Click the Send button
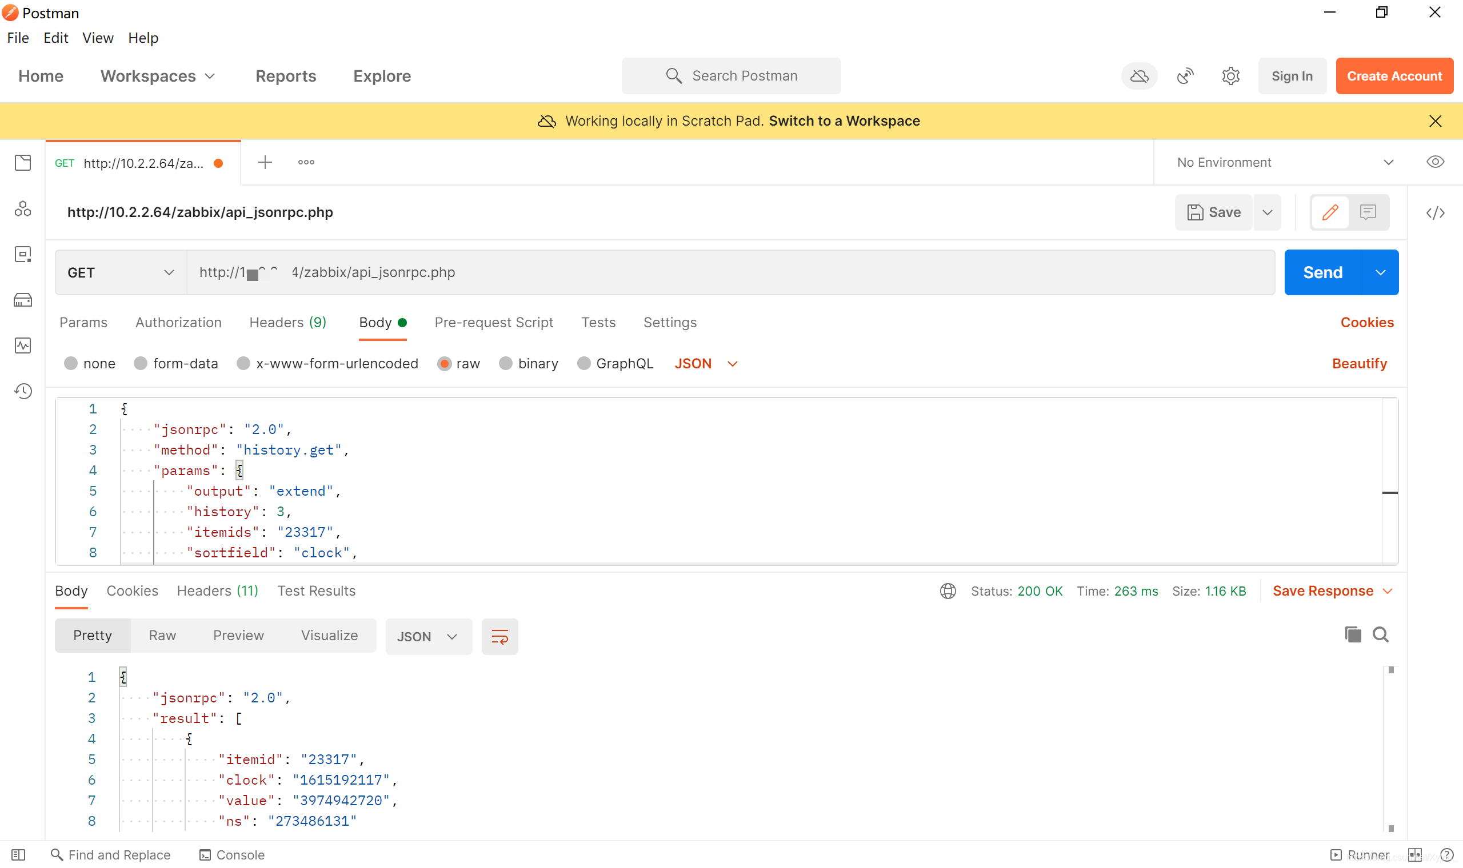This screenshot has width=1463, height=868. click(1322, 272)
